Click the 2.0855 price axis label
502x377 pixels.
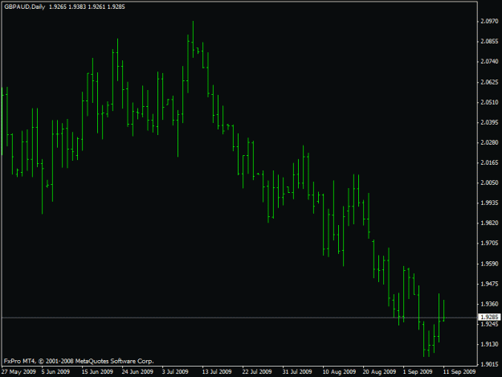coord(489,41)
